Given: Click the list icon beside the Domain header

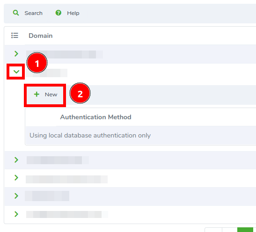Looking at the screenshot, I should click(x=15, y=36).
